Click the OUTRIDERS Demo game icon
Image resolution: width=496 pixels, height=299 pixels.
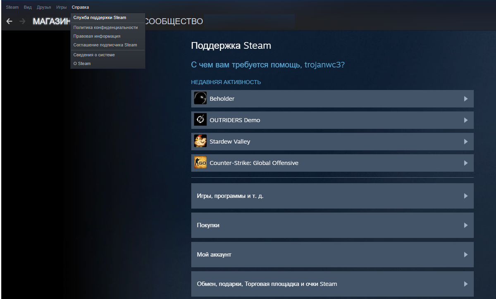(200, 120)
